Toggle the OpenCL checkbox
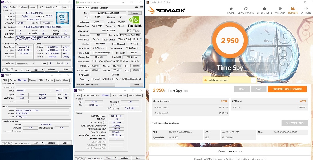Viewport: 313px width, 160px height. (x=92, y=79)
